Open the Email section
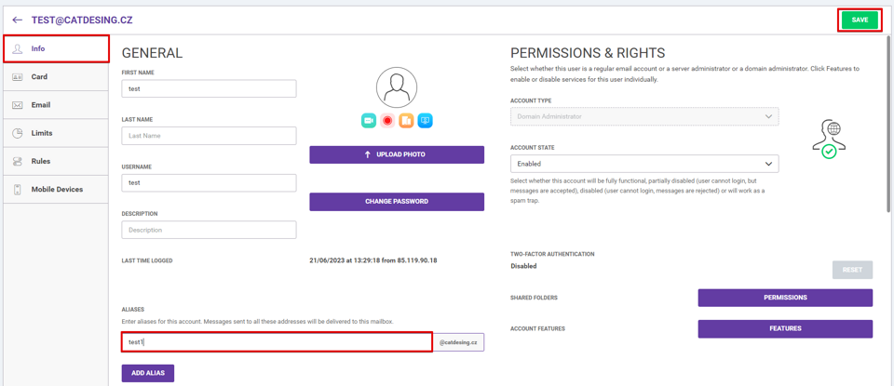The height and width of the screenshot is (386, 894). click(x=55, y=105)
